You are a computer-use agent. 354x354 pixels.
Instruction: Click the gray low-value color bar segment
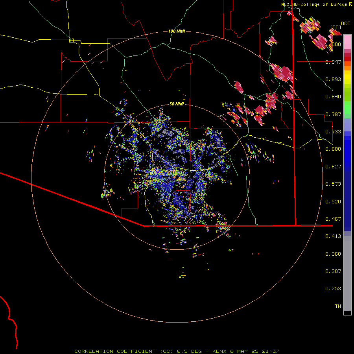point(347,273)
